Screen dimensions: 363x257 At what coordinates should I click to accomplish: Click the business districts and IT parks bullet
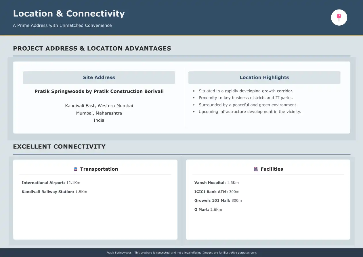[x=246, y=98]
